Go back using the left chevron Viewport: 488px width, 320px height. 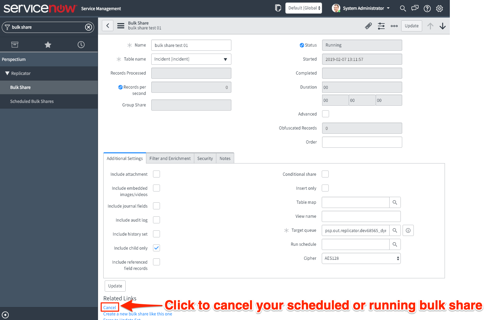click(107, 26)
